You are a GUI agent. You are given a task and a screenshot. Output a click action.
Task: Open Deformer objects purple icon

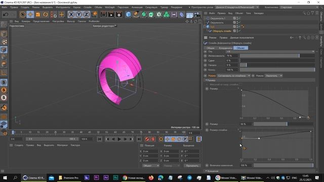tap(181, 15)
